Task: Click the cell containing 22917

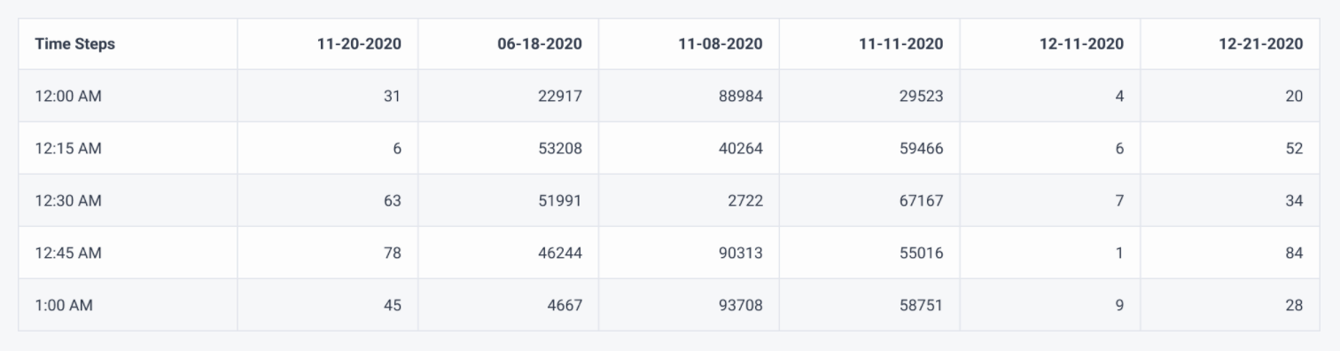Action: (x=509, y=96)
